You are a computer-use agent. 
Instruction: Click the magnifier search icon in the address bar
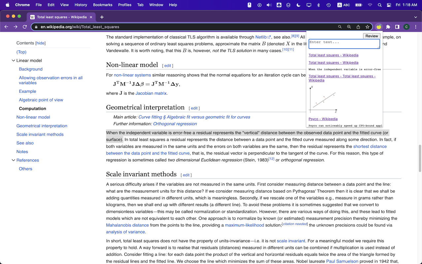[x=340, y=27]
